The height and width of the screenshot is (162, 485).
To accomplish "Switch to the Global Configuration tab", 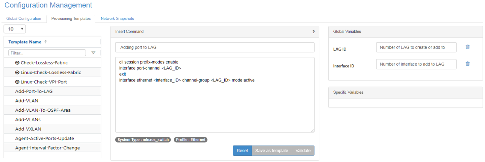I will click(24, 18).
